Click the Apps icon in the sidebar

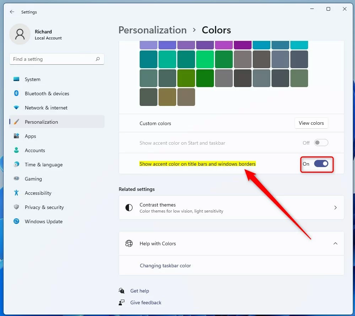point(16,136)
